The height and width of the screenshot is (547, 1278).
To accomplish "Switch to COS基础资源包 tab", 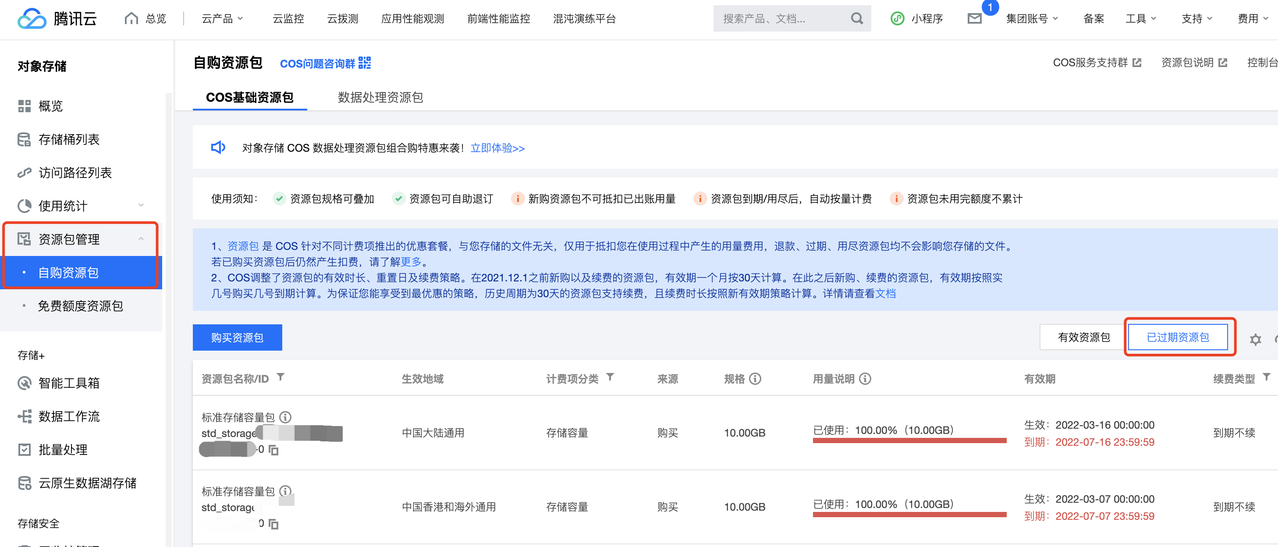I will click(x=249, y=97).
